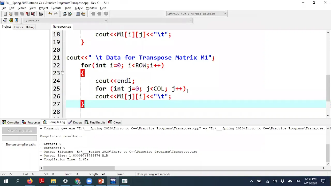This screenshot has height=186, width=331.
Task: Open the bottom panel Debug tab
Action: tap(75, 122)
